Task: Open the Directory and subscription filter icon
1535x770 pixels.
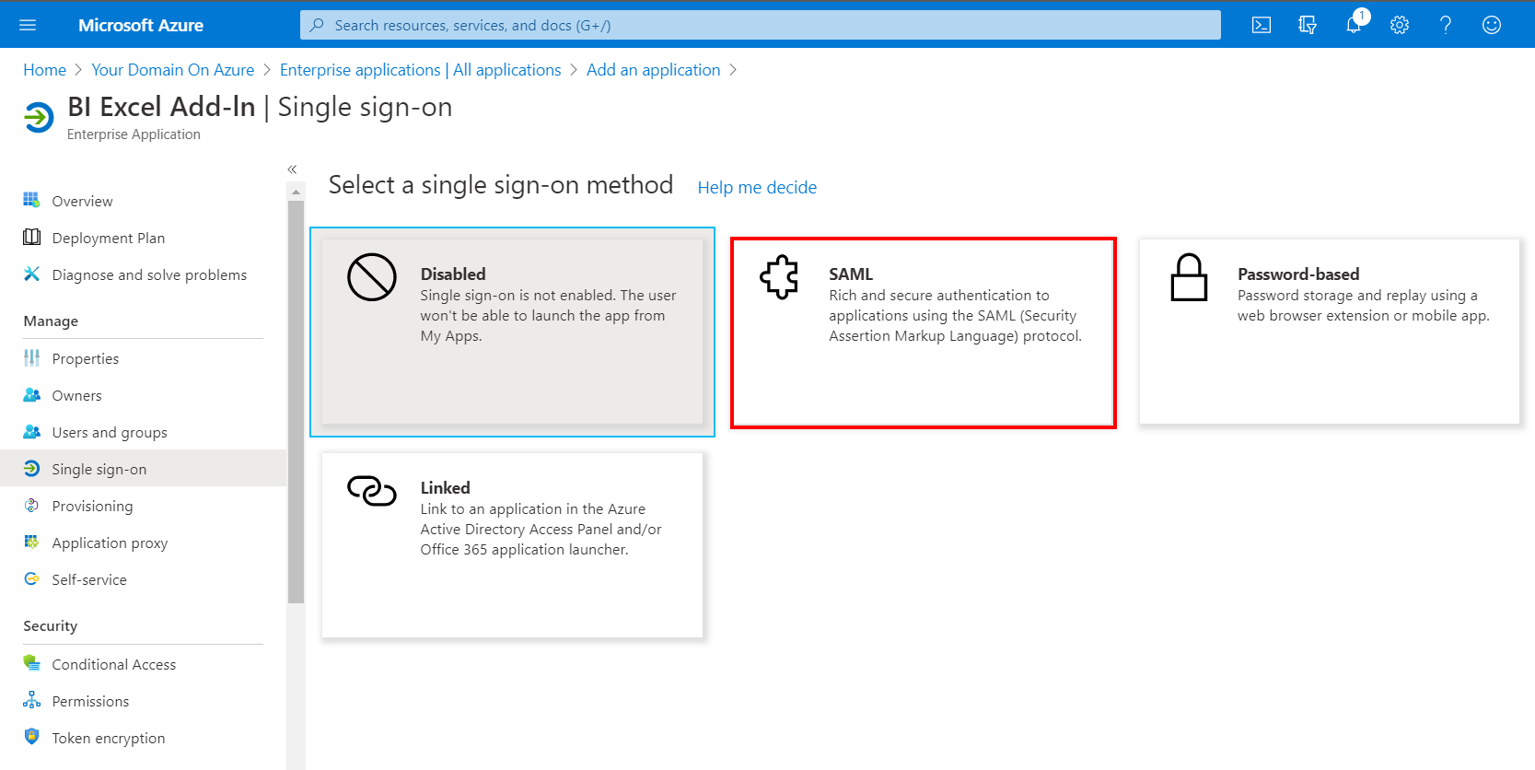Action: click(x=1308, y=25)
